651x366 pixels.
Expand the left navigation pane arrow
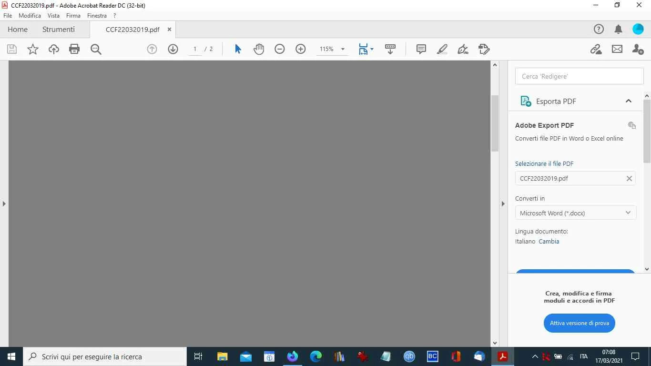(x=4, y=203)
